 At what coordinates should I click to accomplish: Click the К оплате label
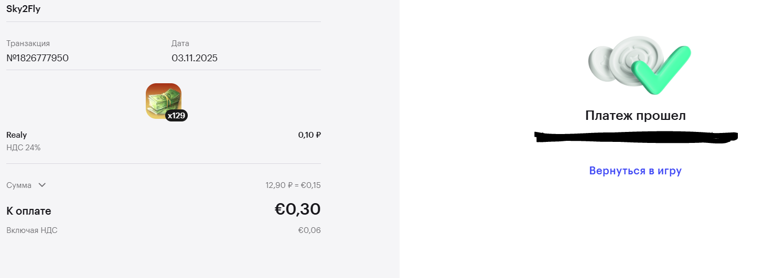29,211
